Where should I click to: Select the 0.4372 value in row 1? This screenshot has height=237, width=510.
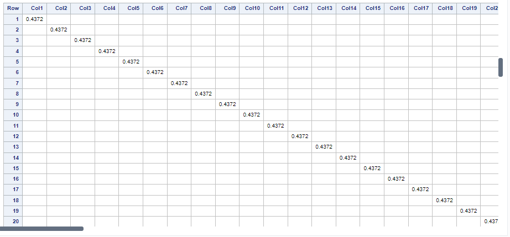pyautogui.click(x=34, y=19)
